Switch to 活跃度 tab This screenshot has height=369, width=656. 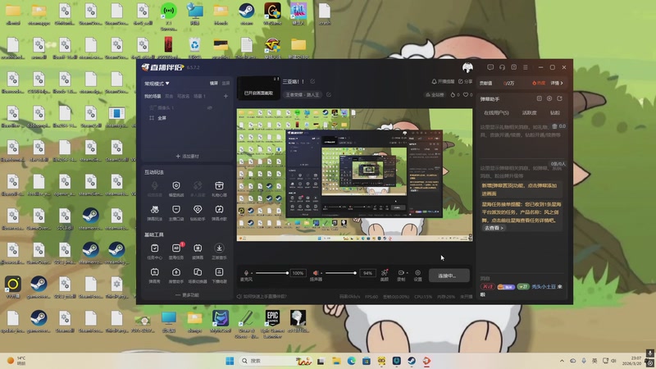(529, 113)
